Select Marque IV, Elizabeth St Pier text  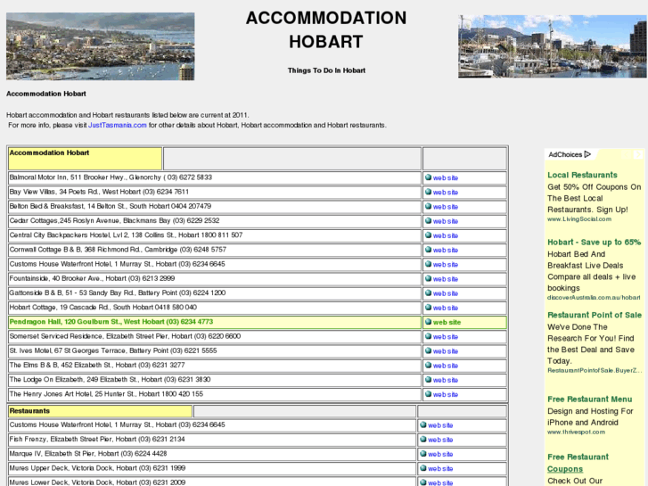pyautogui.click(x=88, y=454)
